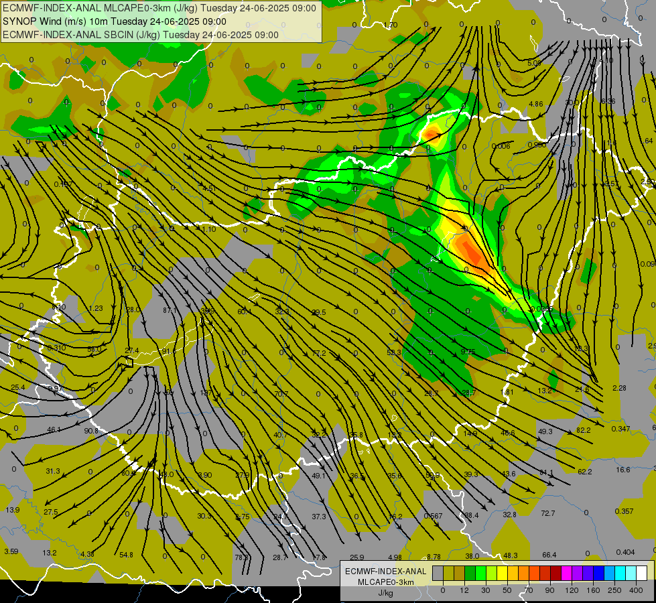The height and width of the screenshot is (603, 656).
Task: Click the ECMWF-INDEX-ANAL SBCIN header line
Action: point(141,35)
